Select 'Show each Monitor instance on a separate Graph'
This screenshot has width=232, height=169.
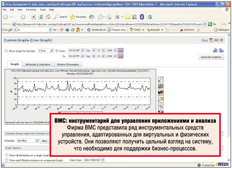point(7,160)
